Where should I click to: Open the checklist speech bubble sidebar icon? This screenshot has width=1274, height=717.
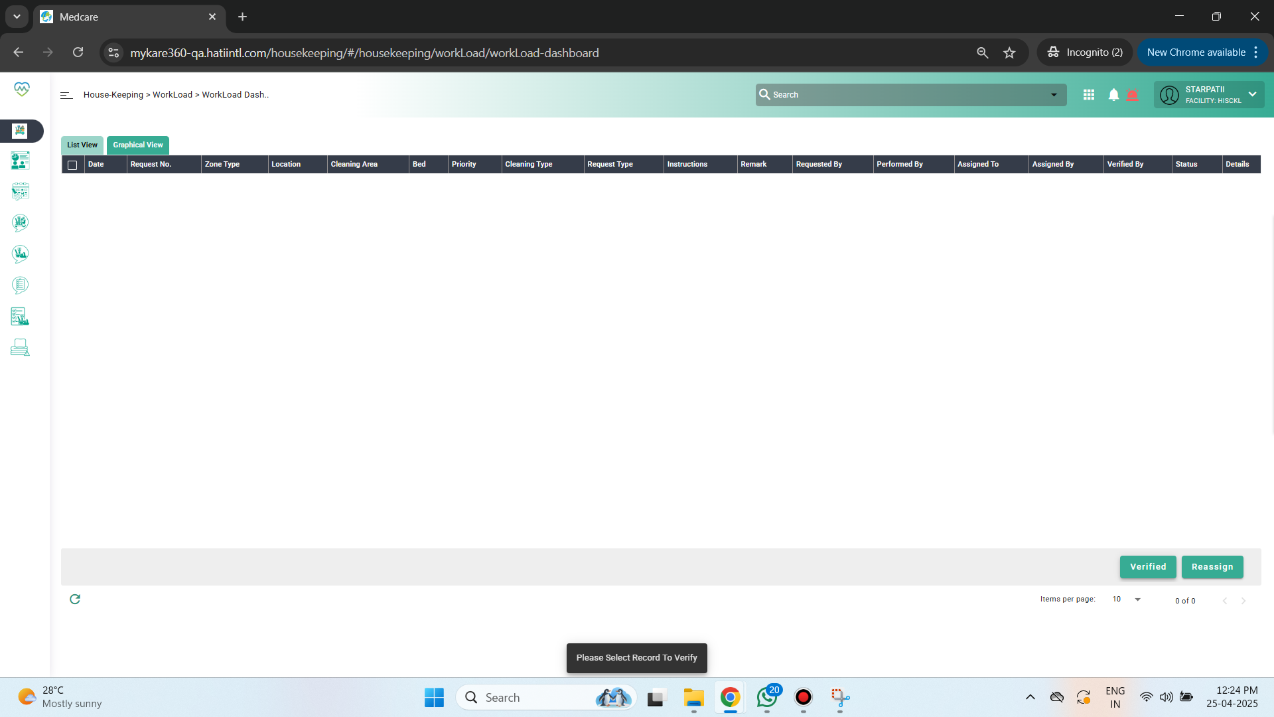click(x=20, y=285)
